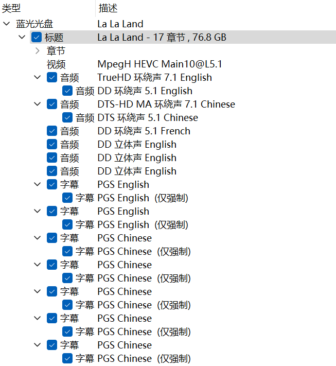Click the second 'DD 立体声 English' description
The width and height of the screenshot is (336, 366).
(137, 158)
